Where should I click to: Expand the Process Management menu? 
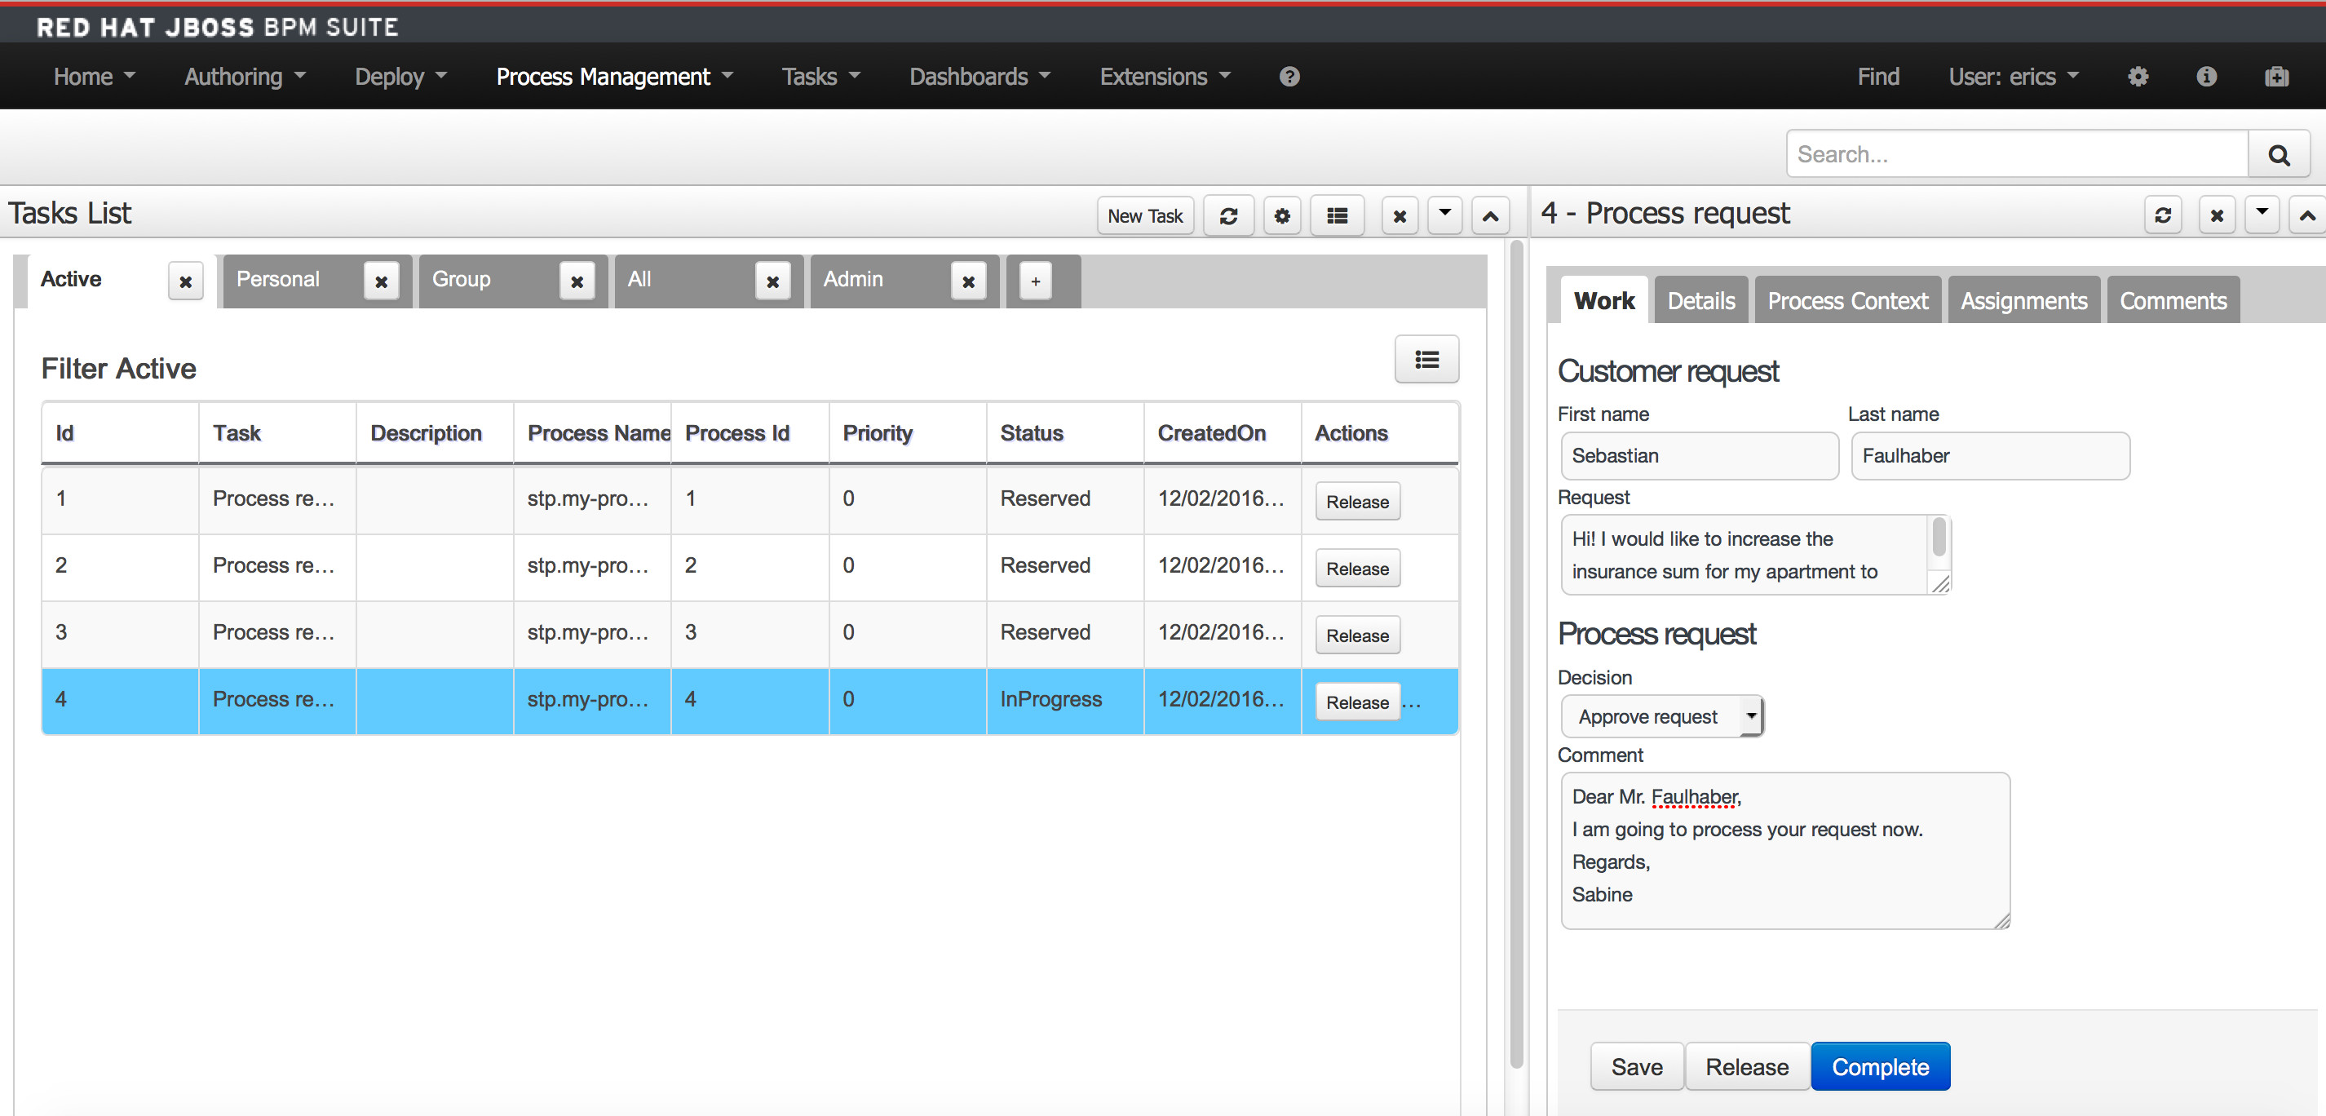(x=614, y=77)
